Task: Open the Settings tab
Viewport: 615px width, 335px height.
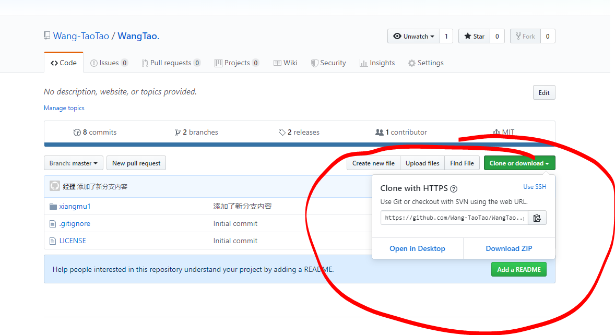Action: 426,63
